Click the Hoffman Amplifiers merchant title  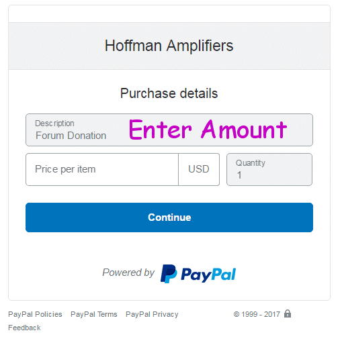[x=169, y=46]
